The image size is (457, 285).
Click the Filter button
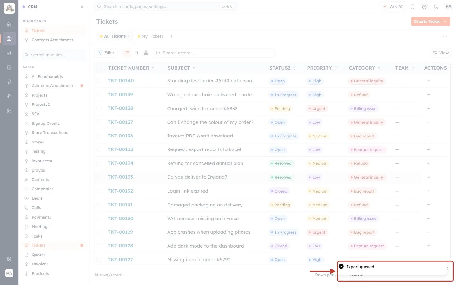click(x=106, y=53)
